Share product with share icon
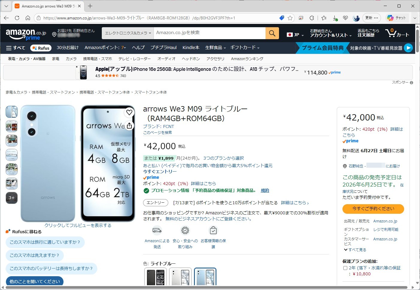 pos(129,126)
